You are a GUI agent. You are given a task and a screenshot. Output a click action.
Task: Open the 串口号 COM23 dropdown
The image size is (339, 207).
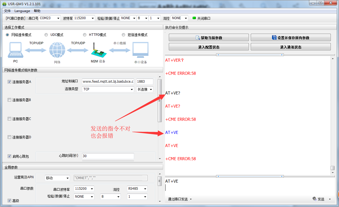click(49, 18)
